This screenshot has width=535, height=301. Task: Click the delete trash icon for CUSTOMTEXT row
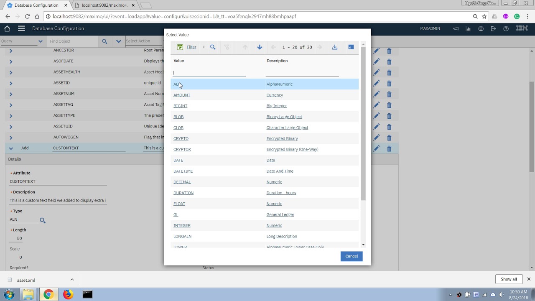389,148
